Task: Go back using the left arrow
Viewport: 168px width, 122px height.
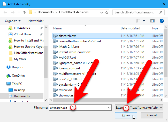Action: (x=5, y=12)
